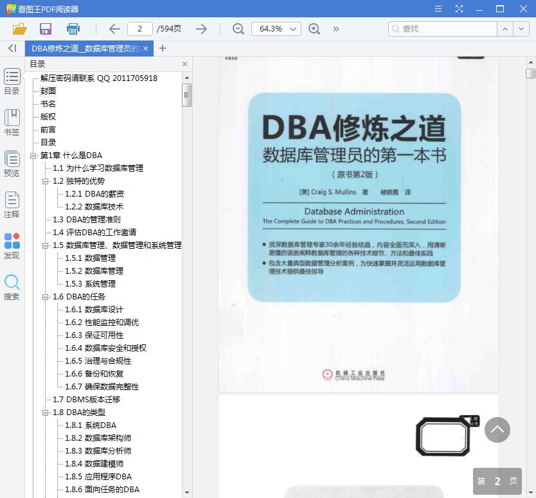Show more toolbar options (double chevron)

click(x=336, y=29)
